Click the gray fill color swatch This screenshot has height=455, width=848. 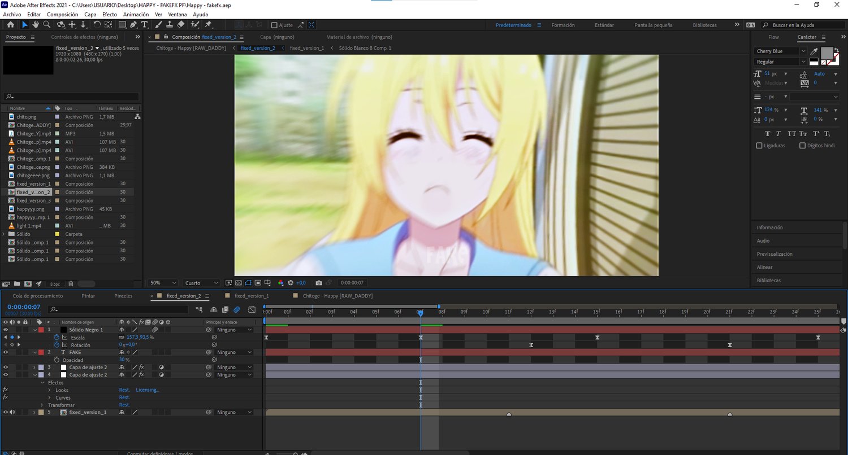[x=826, y=53]
